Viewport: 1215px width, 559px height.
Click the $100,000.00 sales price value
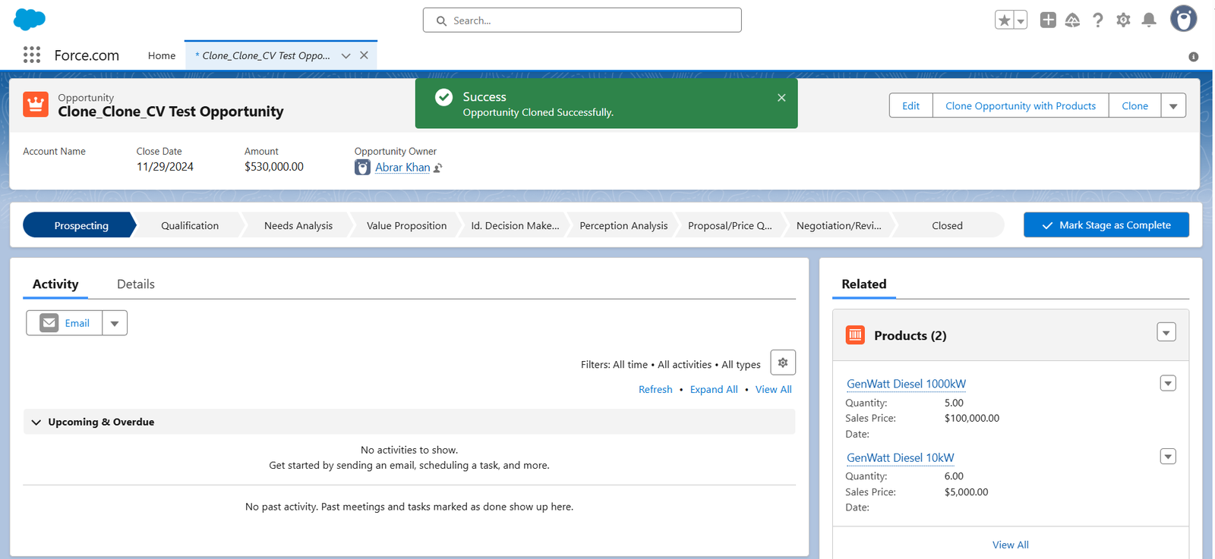pos(972,418)
